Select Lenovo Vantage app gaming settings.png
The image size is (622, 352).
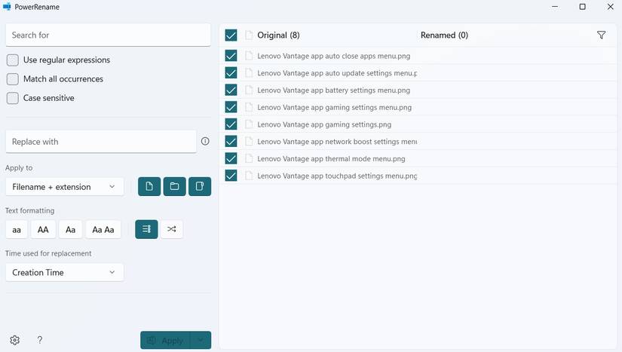coord(324,124)
